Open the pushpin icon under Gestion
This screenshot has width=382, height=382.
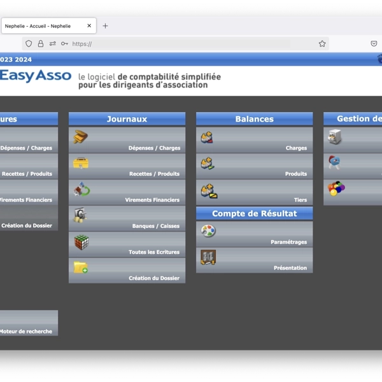(334, 162)
